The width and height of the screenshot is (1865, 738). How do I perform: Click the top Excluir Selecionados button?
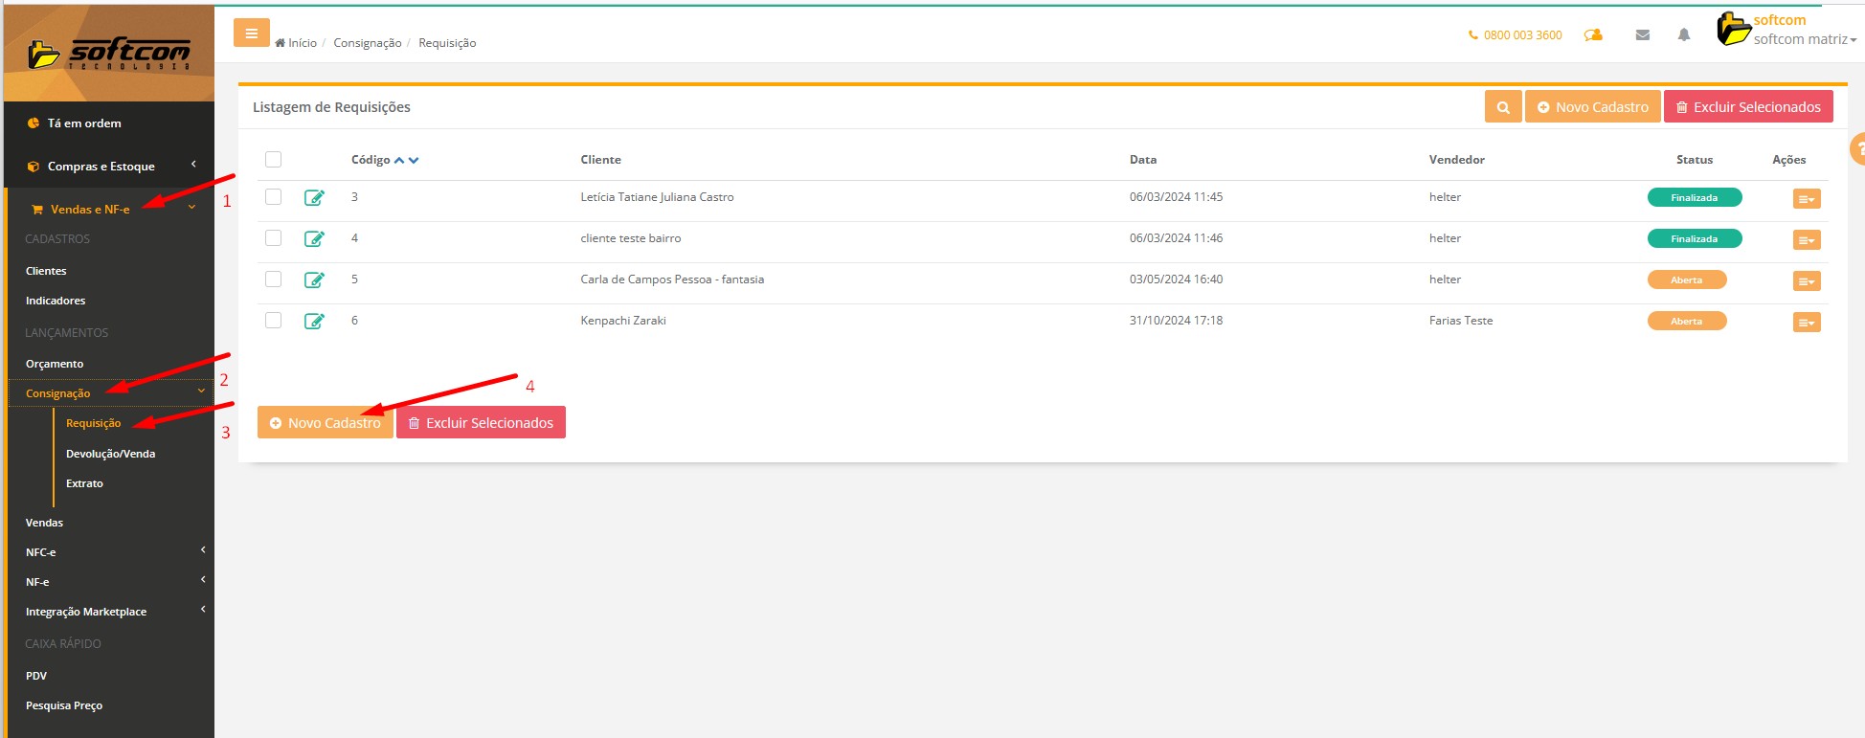tap(1747, 107)
